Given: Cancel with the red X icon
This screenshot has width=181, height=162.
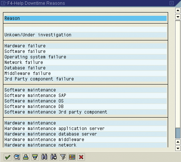Looking at the screenshot, I should coord(81,157).
